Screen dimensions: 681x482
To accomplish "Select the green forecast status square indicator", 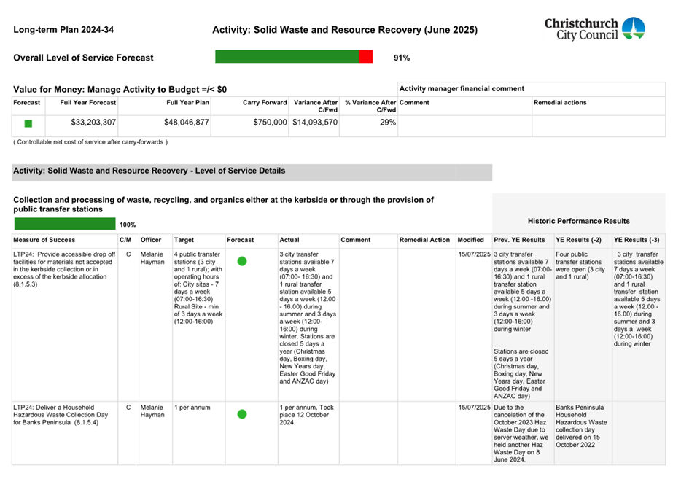I will pyautogui.click(x=27, y=123).
